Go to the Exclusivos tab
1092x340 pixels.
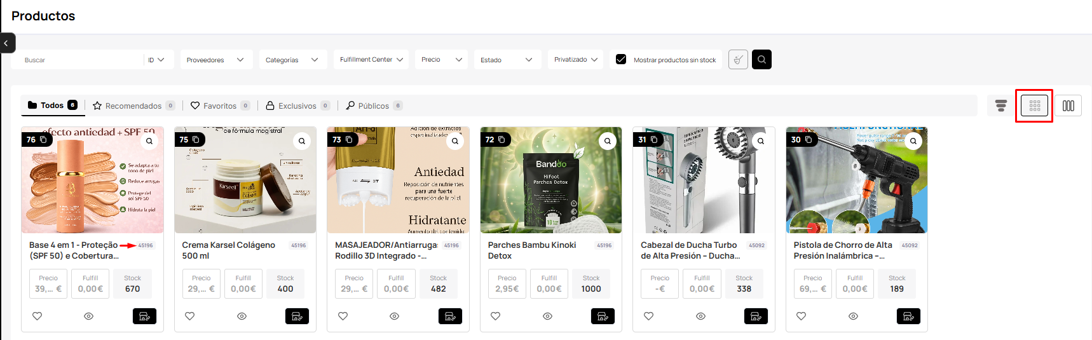coord(297,105)
